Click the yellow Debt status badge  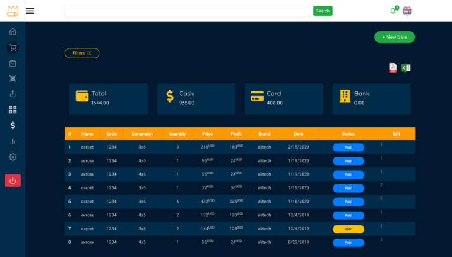tap(348, 229)
